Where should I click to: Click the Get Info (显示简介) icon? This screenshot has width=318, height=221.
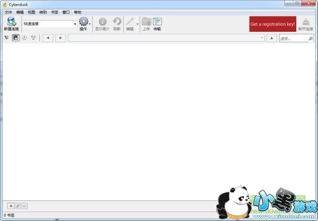[102, 22]
